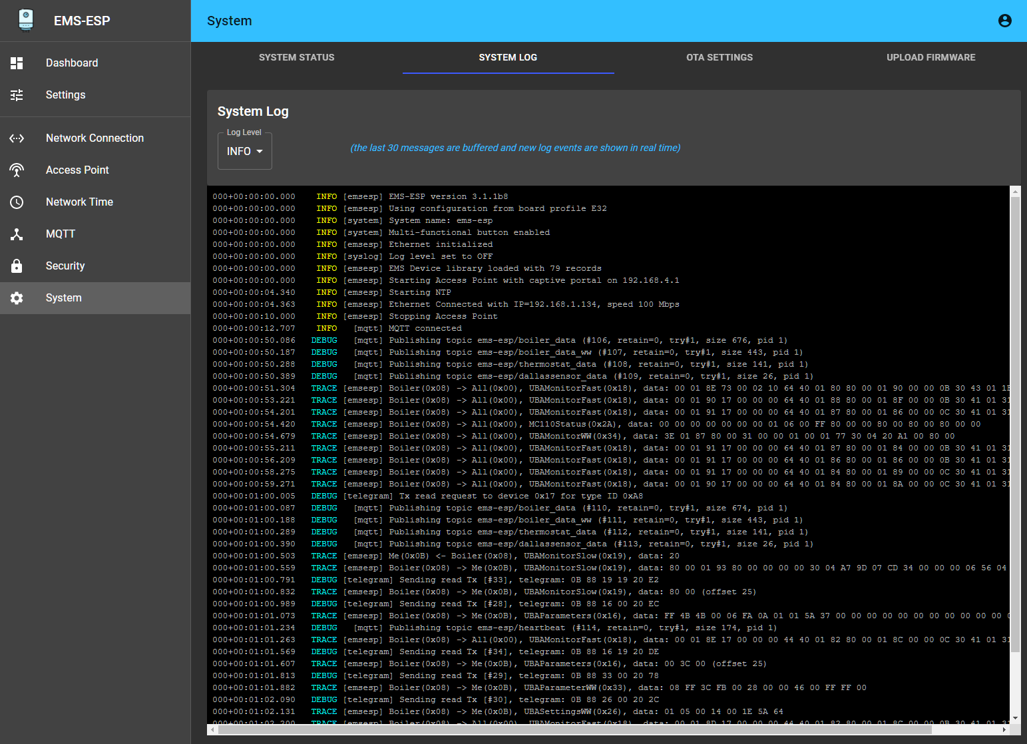Click the EMS-ESP logo icon
This screenshot has height=744, width=1027.
pyautogui.click(x=26, y=20)
